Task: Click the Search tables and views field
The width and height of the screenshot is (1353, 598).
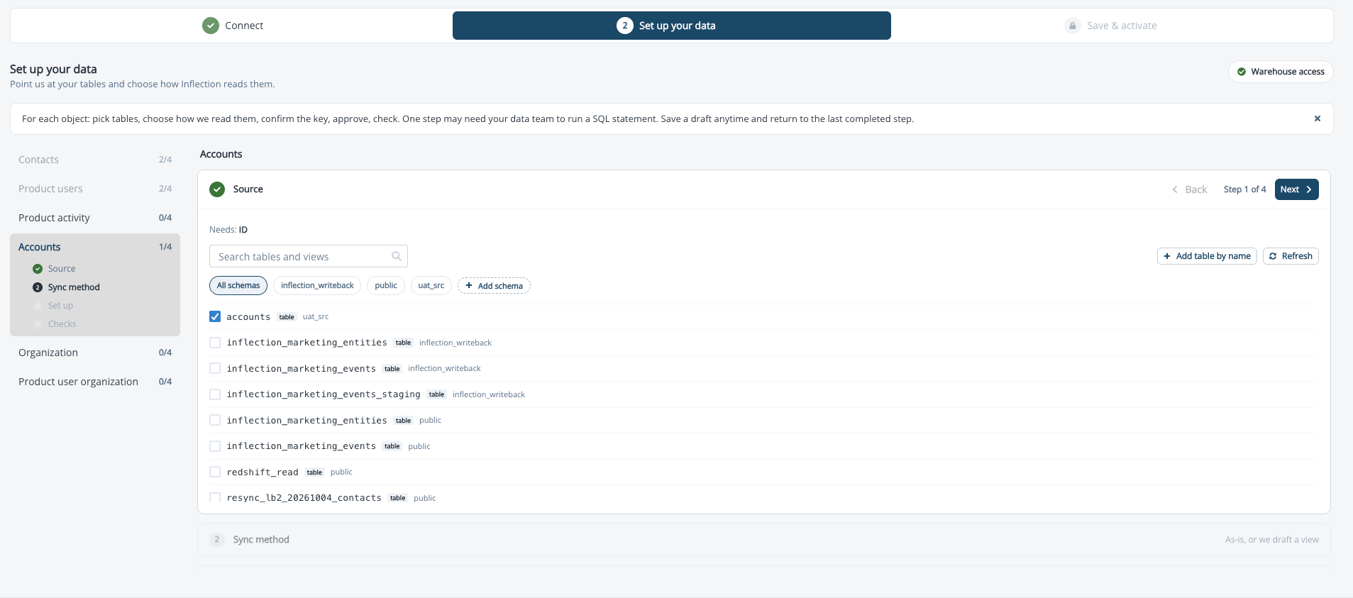Action: pos(308,256)
